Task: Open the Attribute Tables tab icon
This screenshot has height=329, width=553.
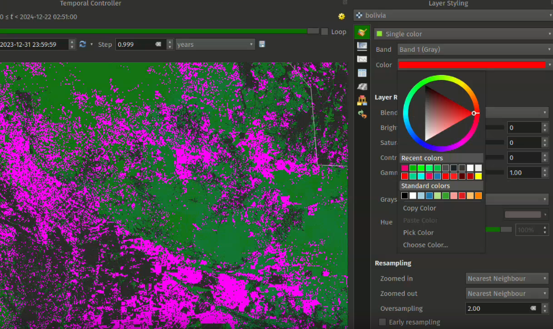Action: (x=362, y=73)
